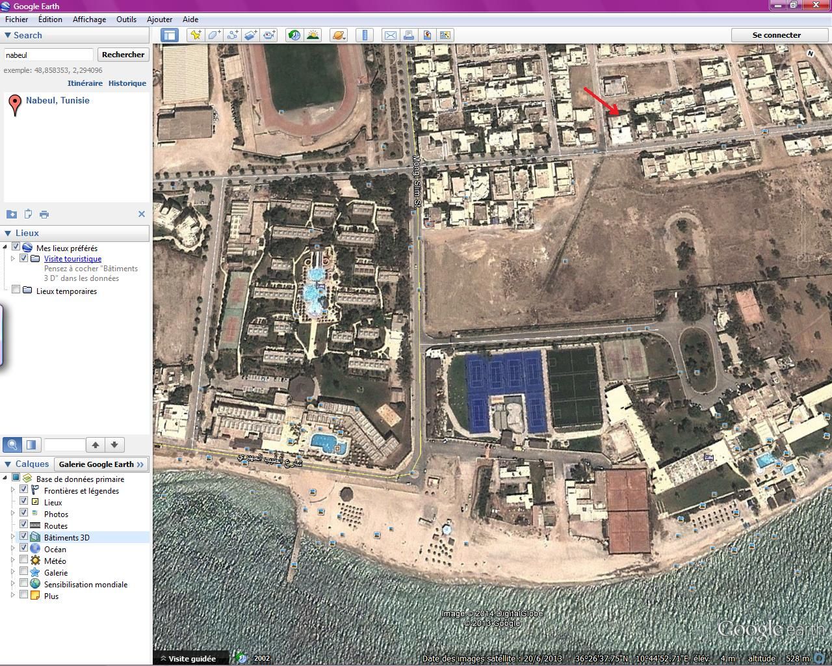View current location in Google Maps
Viewport: 832px width, 666px height.
tap(427, 35)
